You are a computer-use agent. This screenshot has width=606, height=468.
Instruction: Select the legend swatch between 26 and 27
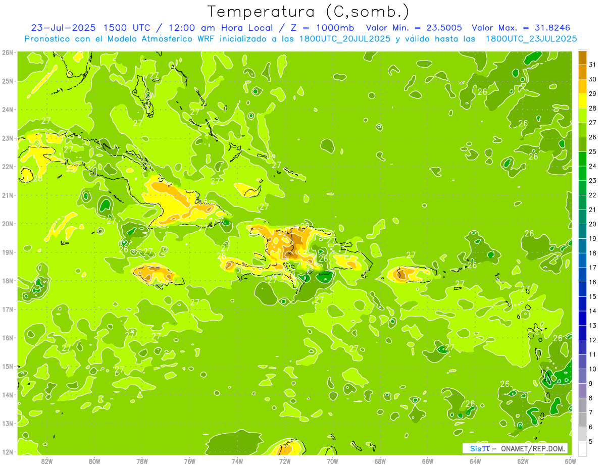[x=582, y=130]
